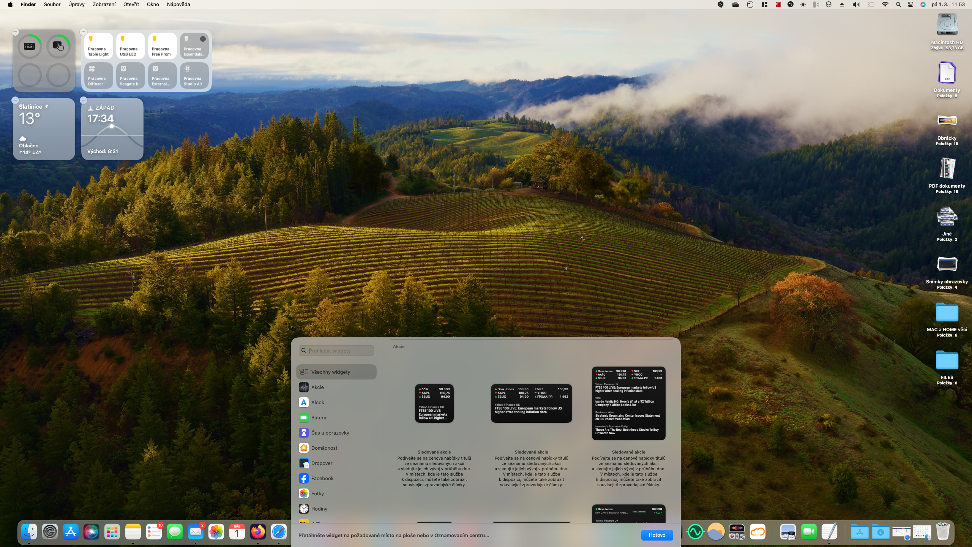Viewport: 972px width, 547px height.
Task: Switch on the Pracovna Diffuser tile
Action: pyautogui.click(x=98, y=76)
